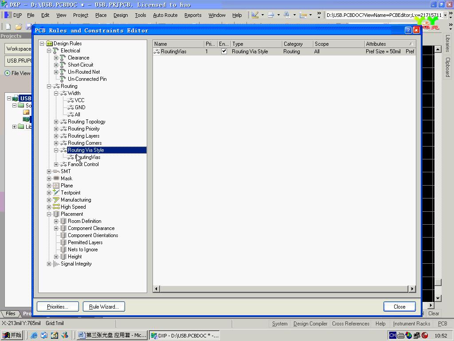This screenshot has height=341, width=454.
Task: Click the dialog help question mark icon
Action: tap(408, 30)
